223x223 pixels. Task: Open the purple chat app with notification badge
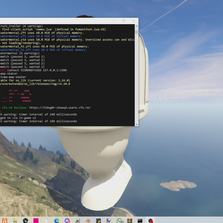67,221
